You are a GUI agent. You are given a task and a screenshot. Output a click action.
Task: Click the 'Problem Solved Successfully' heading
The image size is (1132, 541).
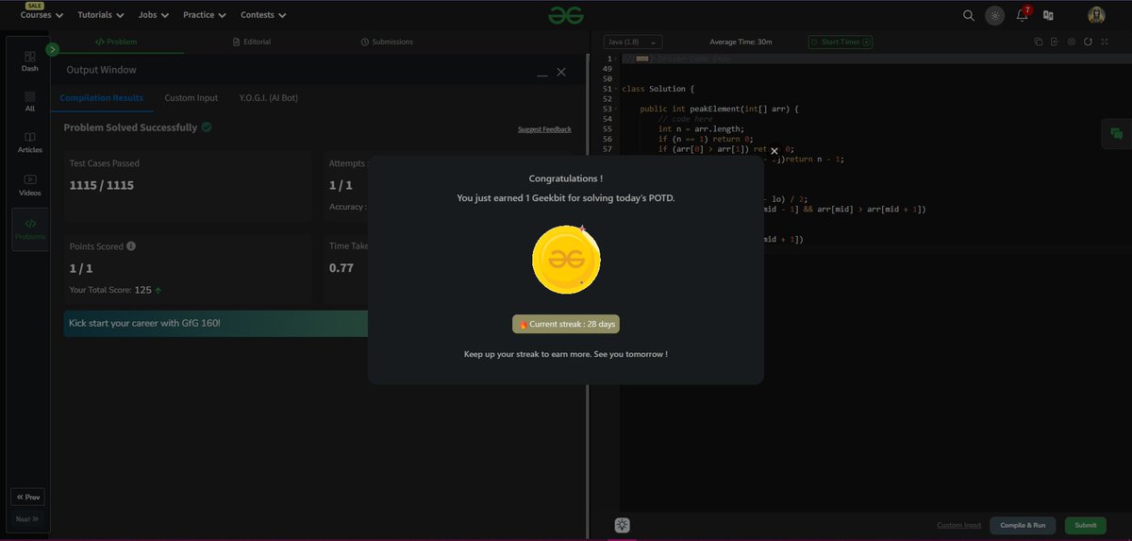click(x=130, y=127)
